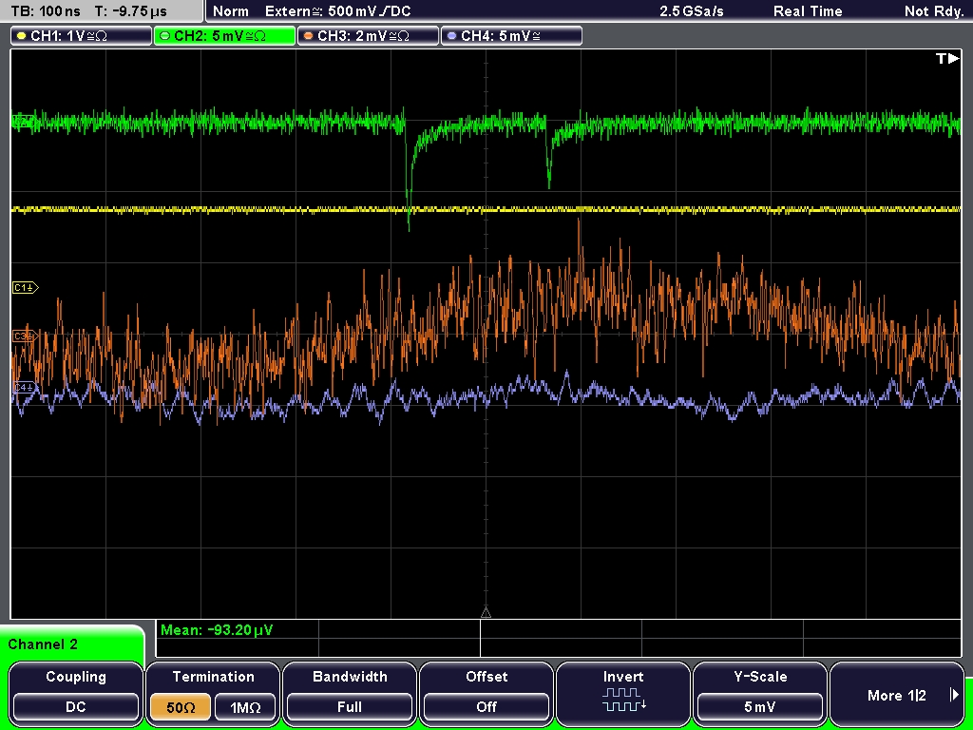
Task: Select 1MΩ termination
Action: [x=245, y=707]
